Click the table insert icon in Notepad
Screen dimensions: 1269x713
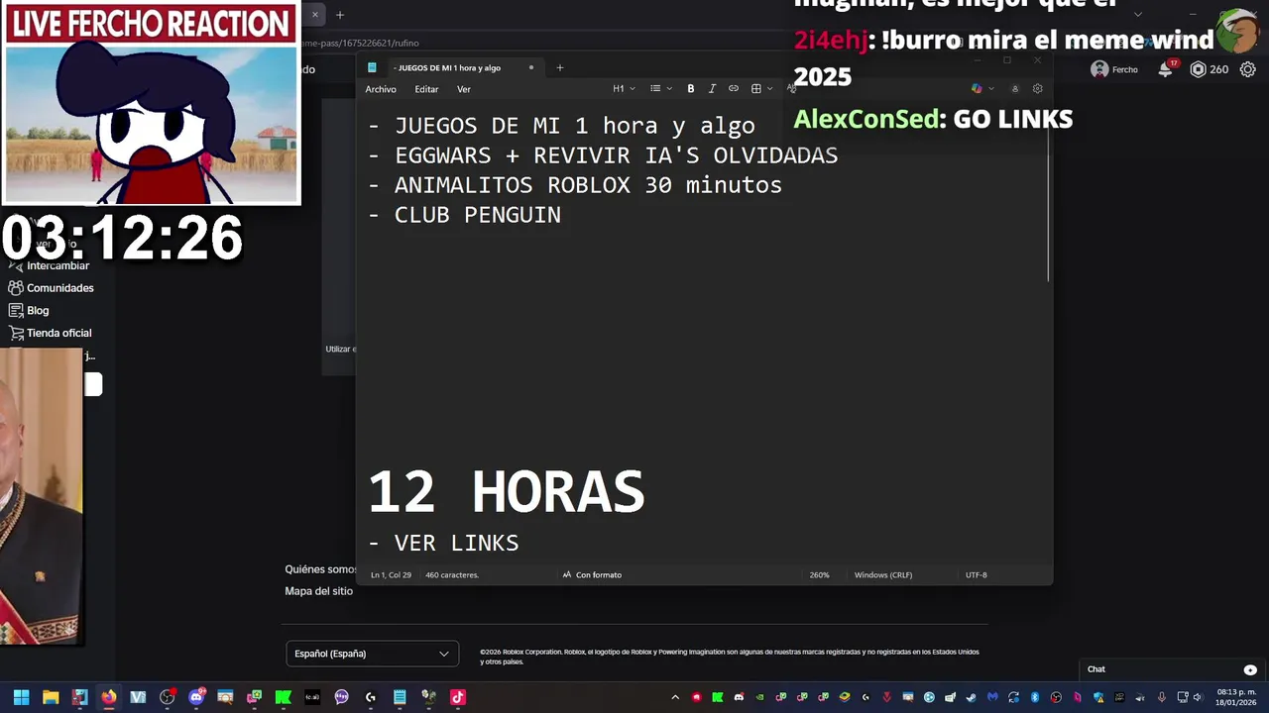pyautogui.click(x=755, y=89)
